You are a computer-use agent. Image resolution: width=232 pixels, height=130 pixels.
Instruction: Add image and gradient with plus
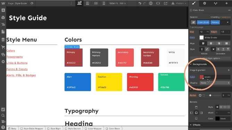click(229, 70)
